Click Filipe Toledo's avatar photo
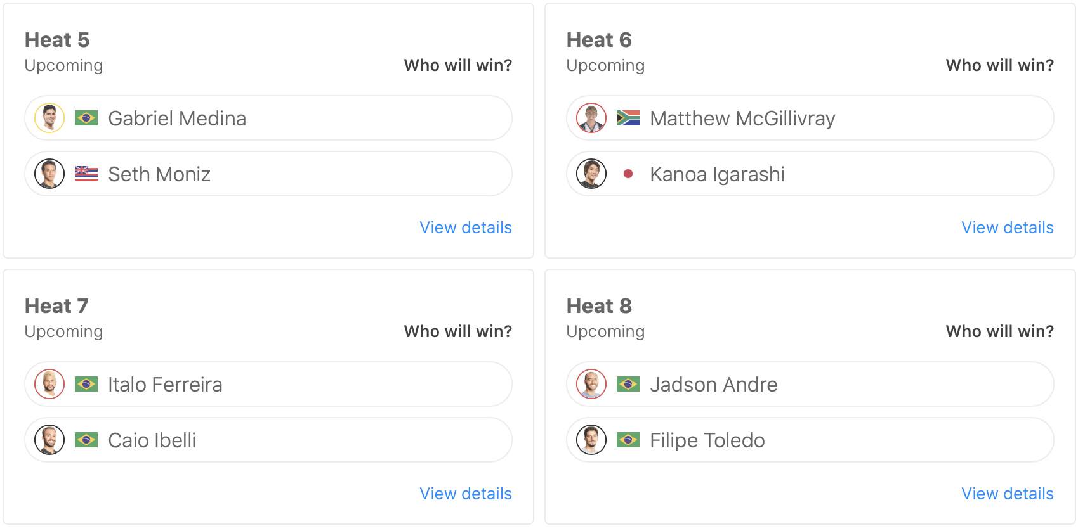 pos(591,440)
